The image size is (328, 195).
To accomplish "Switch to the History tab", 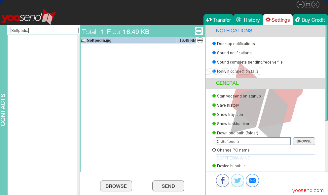I will coord(248,20).
